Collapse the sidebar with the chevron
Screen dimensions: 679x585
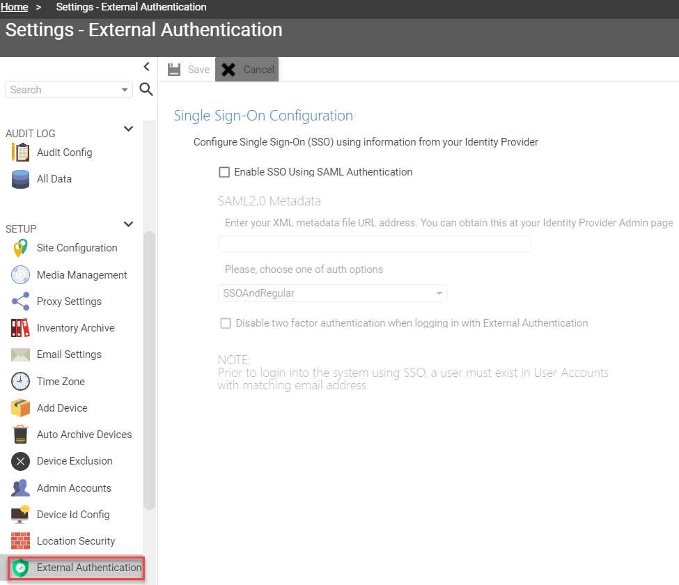(146, 66)
